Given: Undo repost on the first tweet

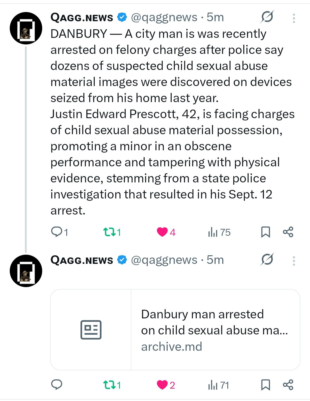Looking at the screenshot, I should click(x=109, y=232).
